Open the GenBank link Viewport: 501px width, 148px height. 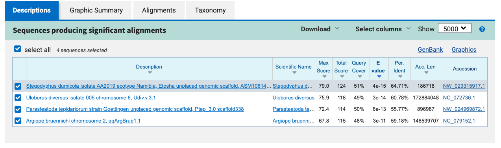click(x=430, y=49)
